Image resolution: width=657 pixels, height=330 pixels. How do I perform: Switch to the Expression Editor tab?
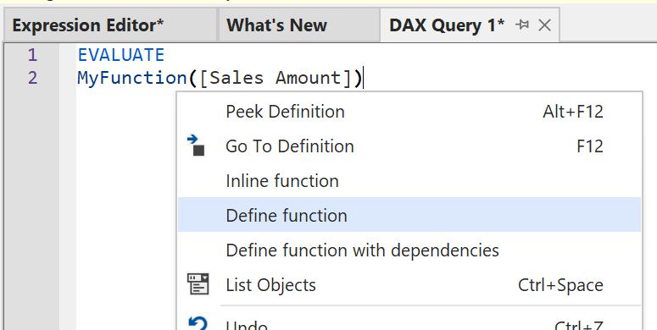(110, 25)
